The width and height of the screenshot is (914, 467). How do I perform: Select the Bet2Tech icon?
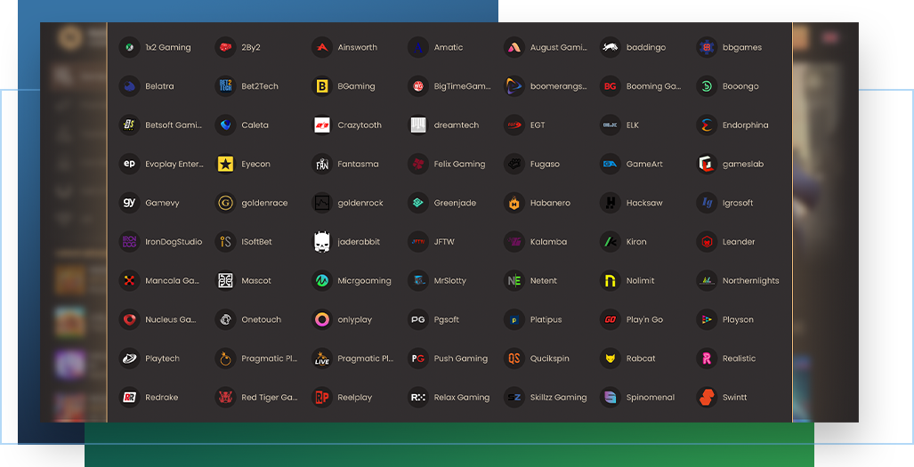pyautogui.click(x=225, y=86)
